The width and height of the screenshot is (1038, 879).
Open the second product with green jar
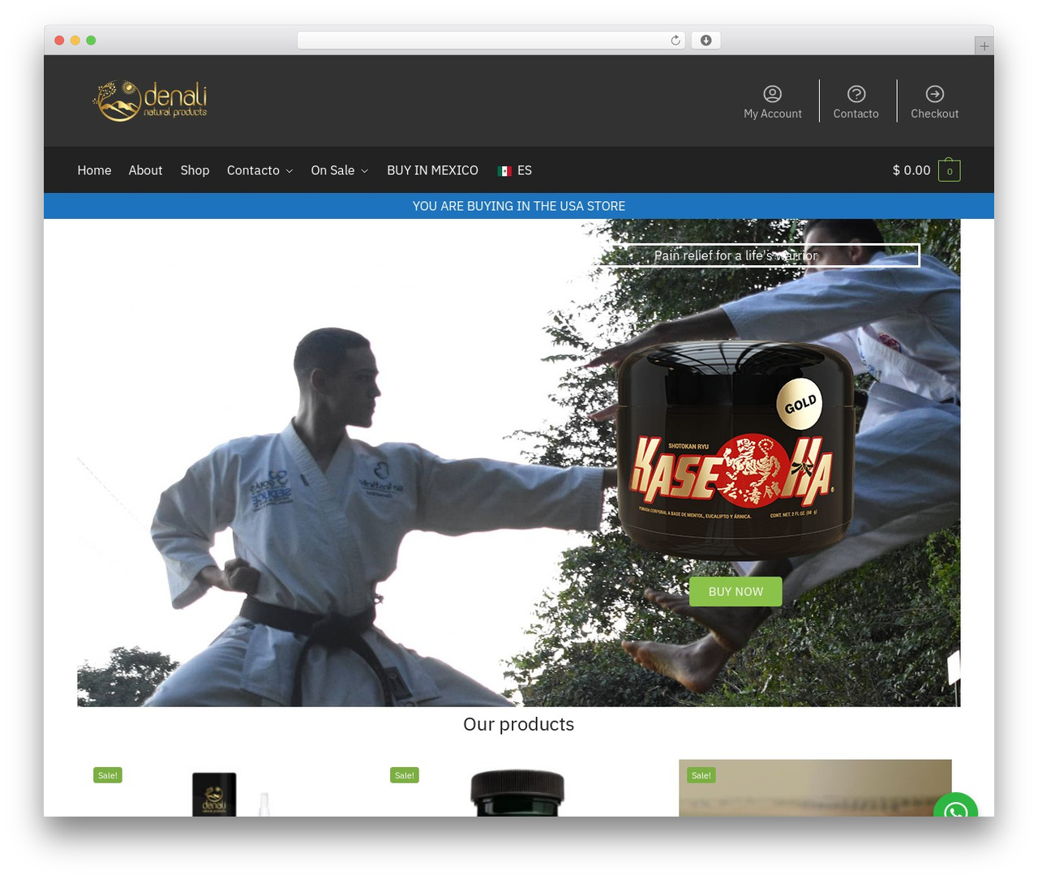click(518, 788)
